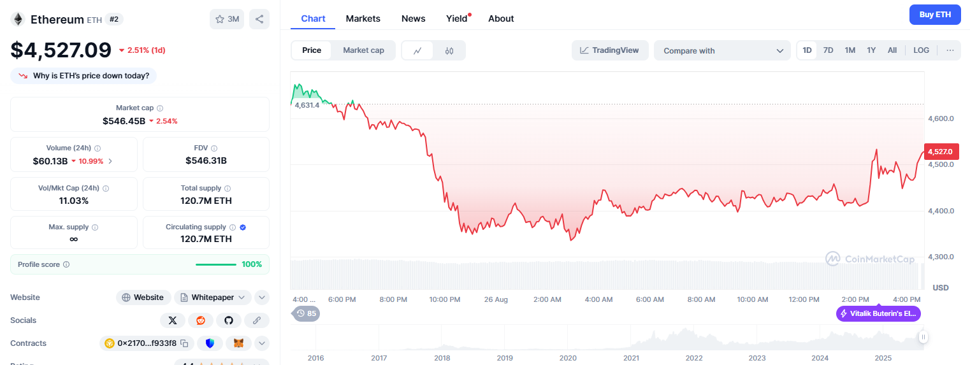Click the contract address 0x2170...f933f8
The width and height of the screenshot is (970, 365).
147,343
